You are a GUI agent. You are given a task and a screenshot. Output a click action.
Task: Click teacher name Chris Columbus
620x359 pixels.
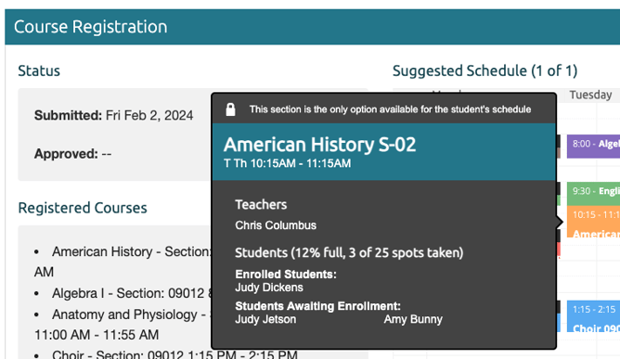pos(276,225)
